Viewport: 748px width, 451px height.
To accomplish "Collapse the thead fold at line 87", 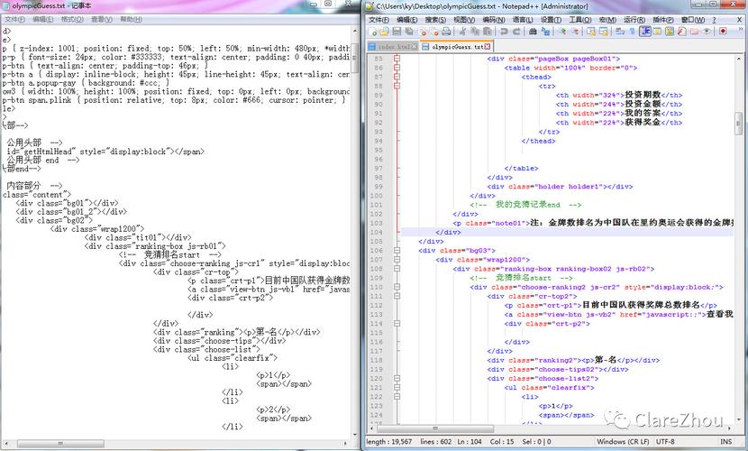I will pos(397,77).
